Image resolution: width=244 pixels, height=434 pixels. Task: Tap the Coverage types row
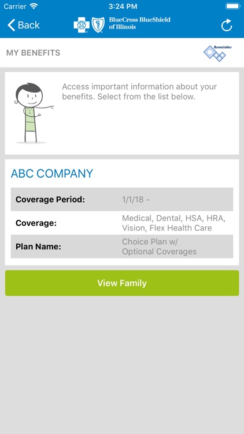click(x=122, y=223)
